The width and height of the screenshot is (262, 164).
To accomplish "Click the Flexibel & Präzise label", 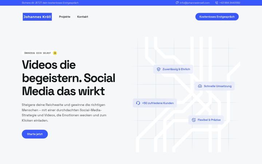I will point(209,120).
